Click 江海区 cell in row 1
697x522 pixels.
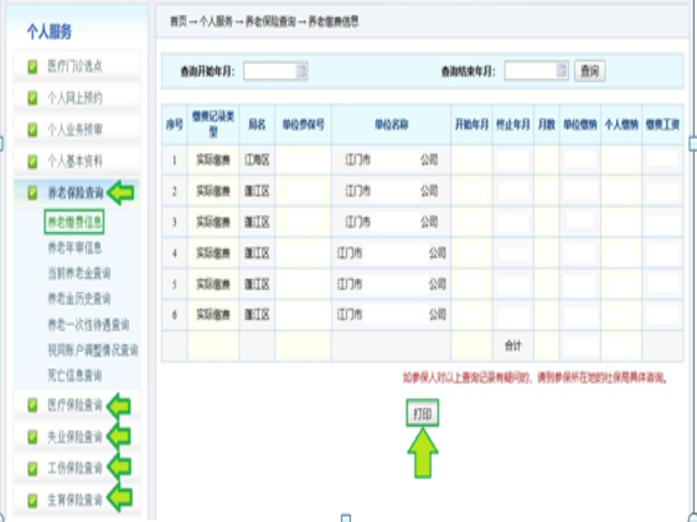point(256,160)
